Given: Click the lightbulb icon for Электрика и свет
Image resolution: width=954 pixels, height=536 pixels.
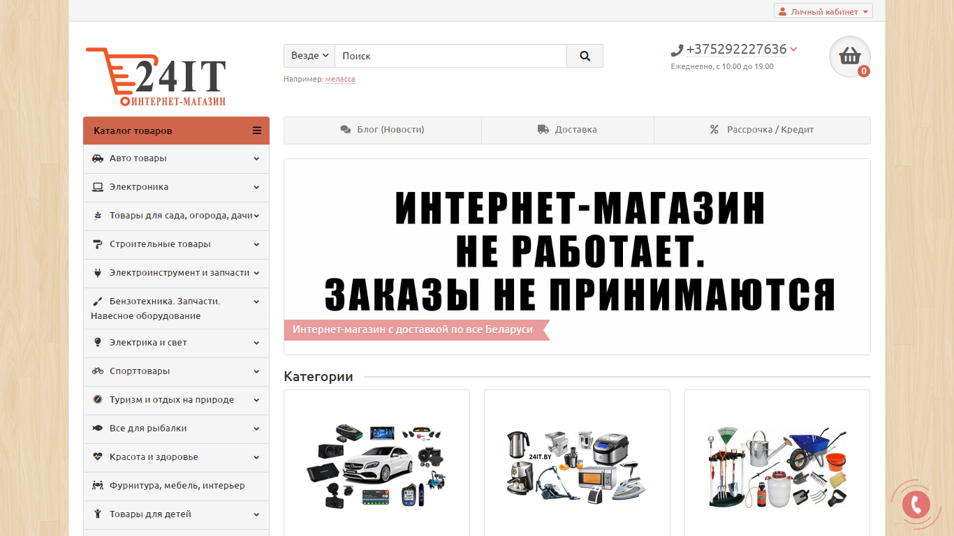Looking at the screenshot, I should [98, 343].
